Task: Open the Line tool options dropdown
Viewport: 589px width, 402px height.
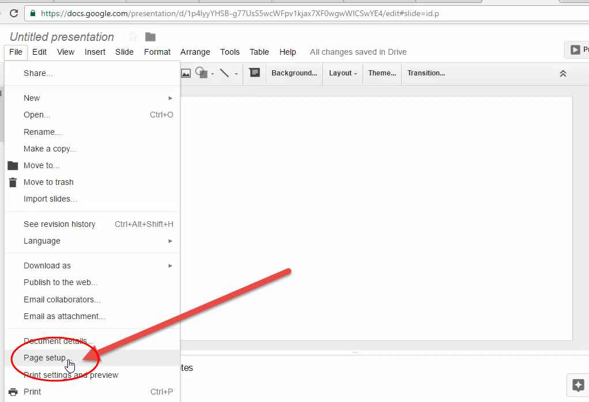Action: tap(235, 74)
